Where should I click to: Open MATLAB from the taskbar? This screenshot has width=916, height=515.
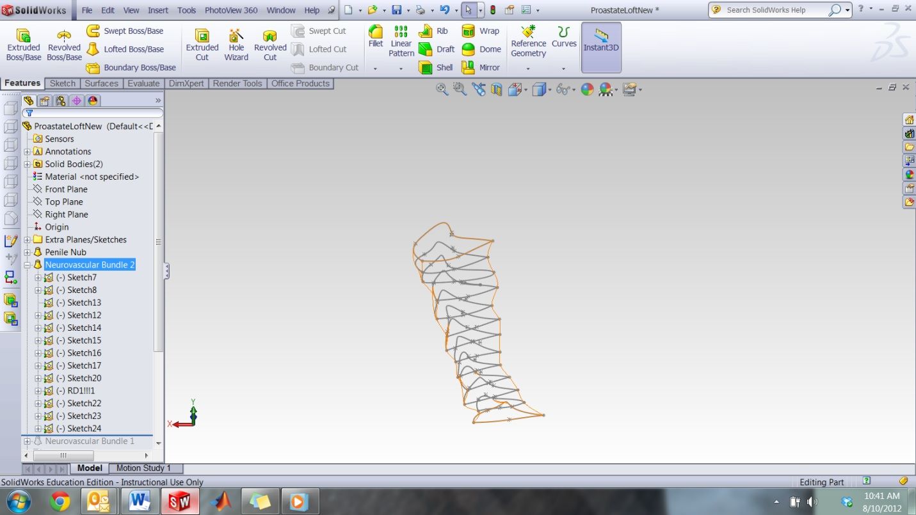pos(221,502)
